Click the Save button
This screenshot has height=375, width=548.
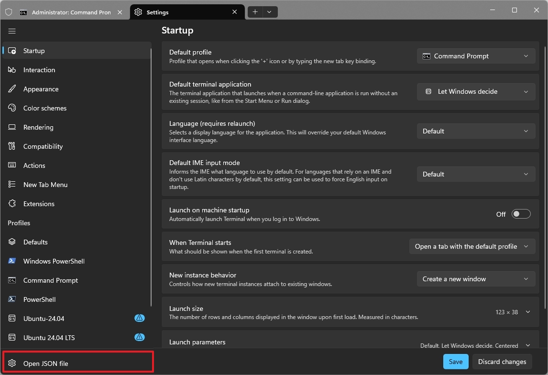[455, 362]
